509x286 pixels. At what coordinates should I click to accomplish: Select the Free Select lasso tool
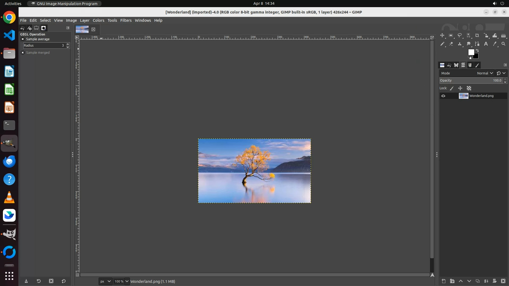pyautogui.click(x=460, y=35)
